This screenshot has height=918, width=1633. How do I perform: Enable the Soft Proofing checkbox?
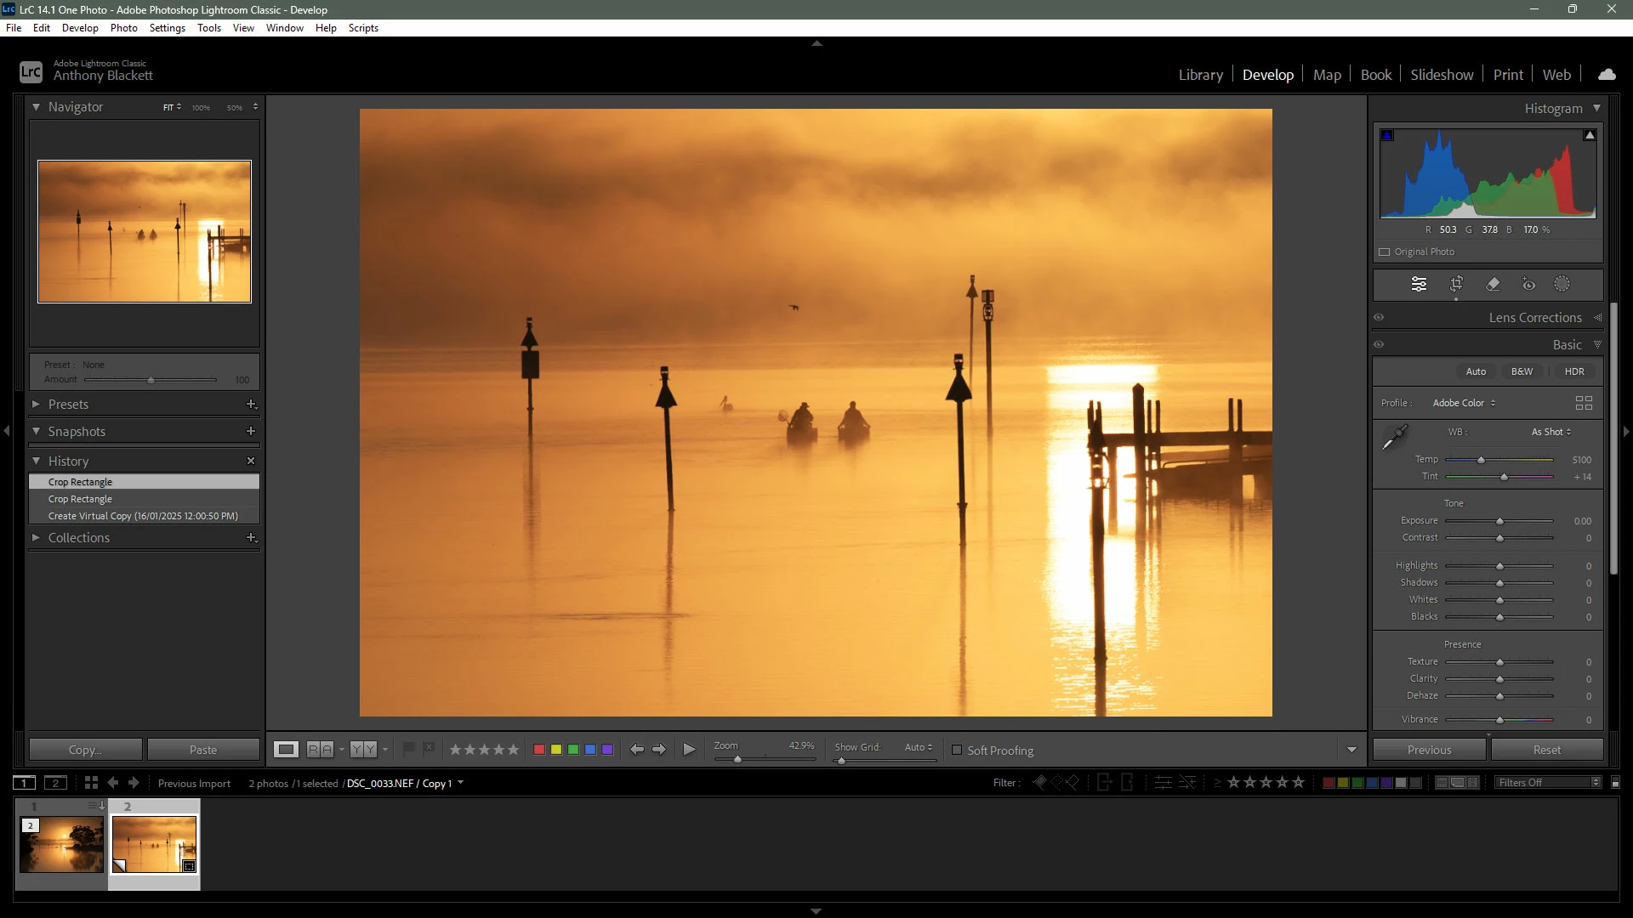pyautogui.click(x=957, y=750)
